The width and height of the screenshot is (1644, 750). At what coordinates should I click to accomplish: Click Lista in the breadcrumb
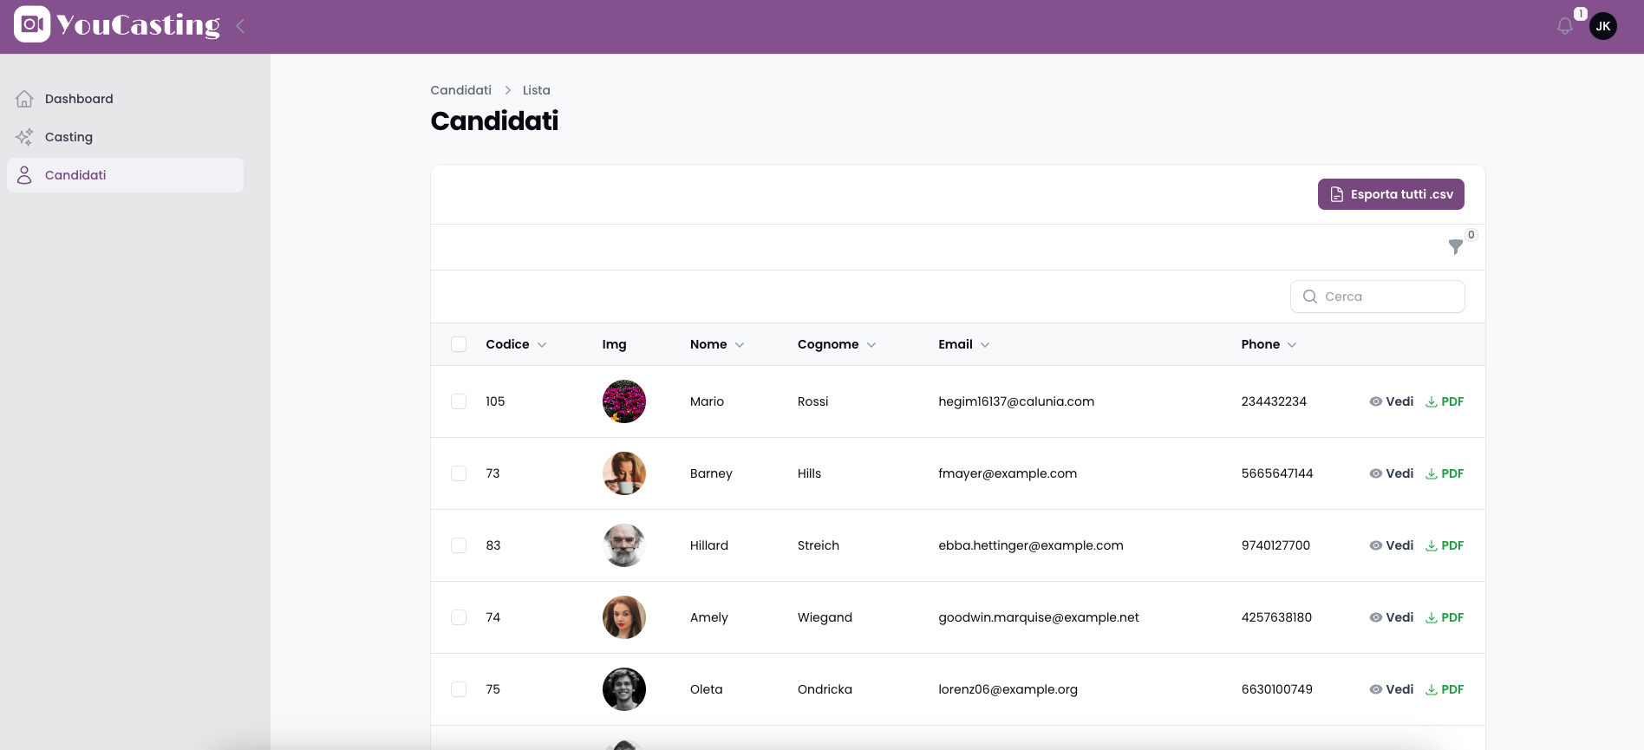point(537,90)
